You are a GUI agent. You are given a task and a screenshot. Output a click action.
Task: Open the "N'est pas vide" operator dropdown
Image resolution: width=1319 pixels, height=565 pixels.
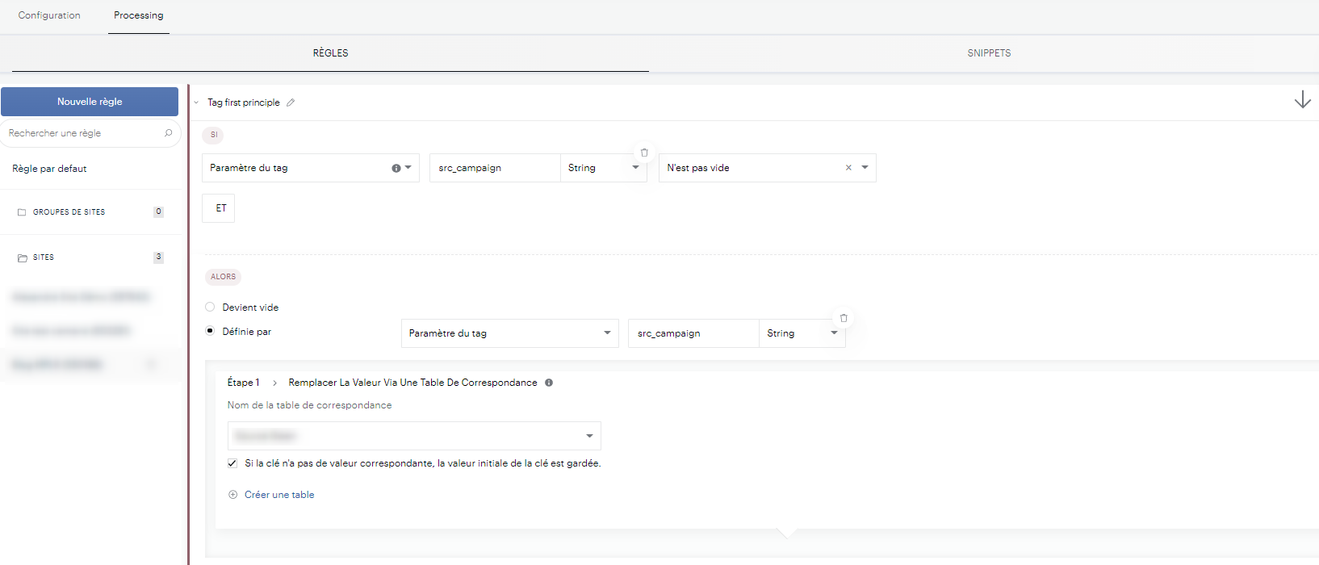(x=865, y=168)
